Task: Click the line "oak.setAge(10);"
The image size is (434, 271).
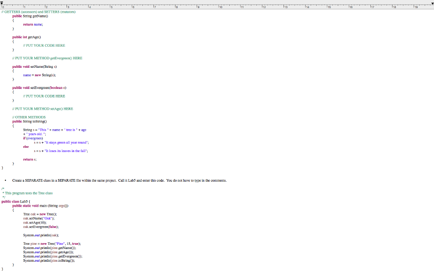Action: pyautogui.click(x=35, y=223)
